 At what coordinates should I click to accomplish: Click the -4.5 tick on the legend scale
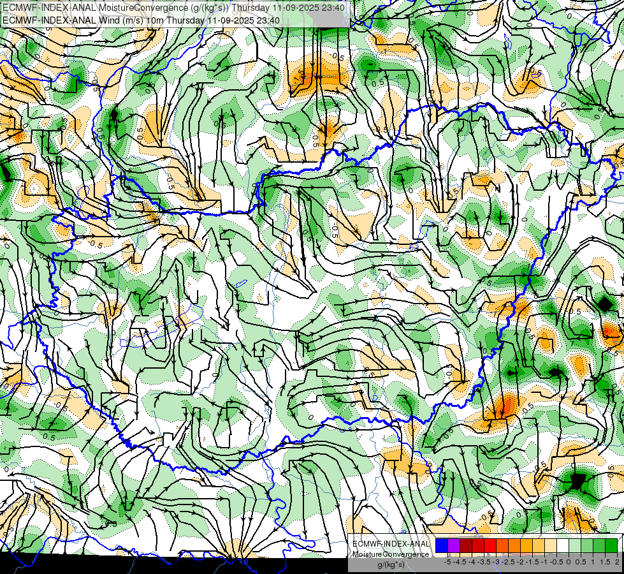(x=460, y=562)
